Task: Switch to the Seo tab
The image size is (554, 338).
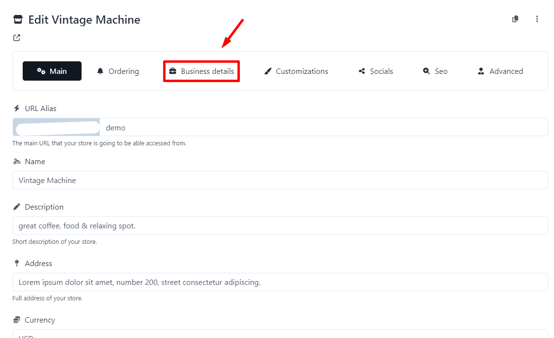Action: (x=435, y=71)
